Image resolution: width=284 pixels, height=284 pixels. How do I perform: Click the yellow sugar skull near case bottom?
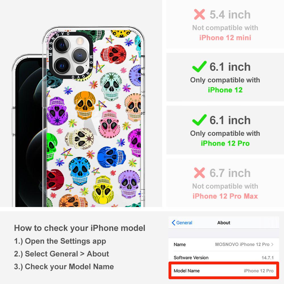(x=103, y=190)
